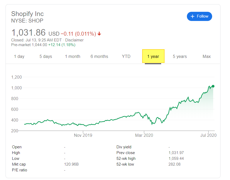Click the Low label in stats

click(16, 159)
